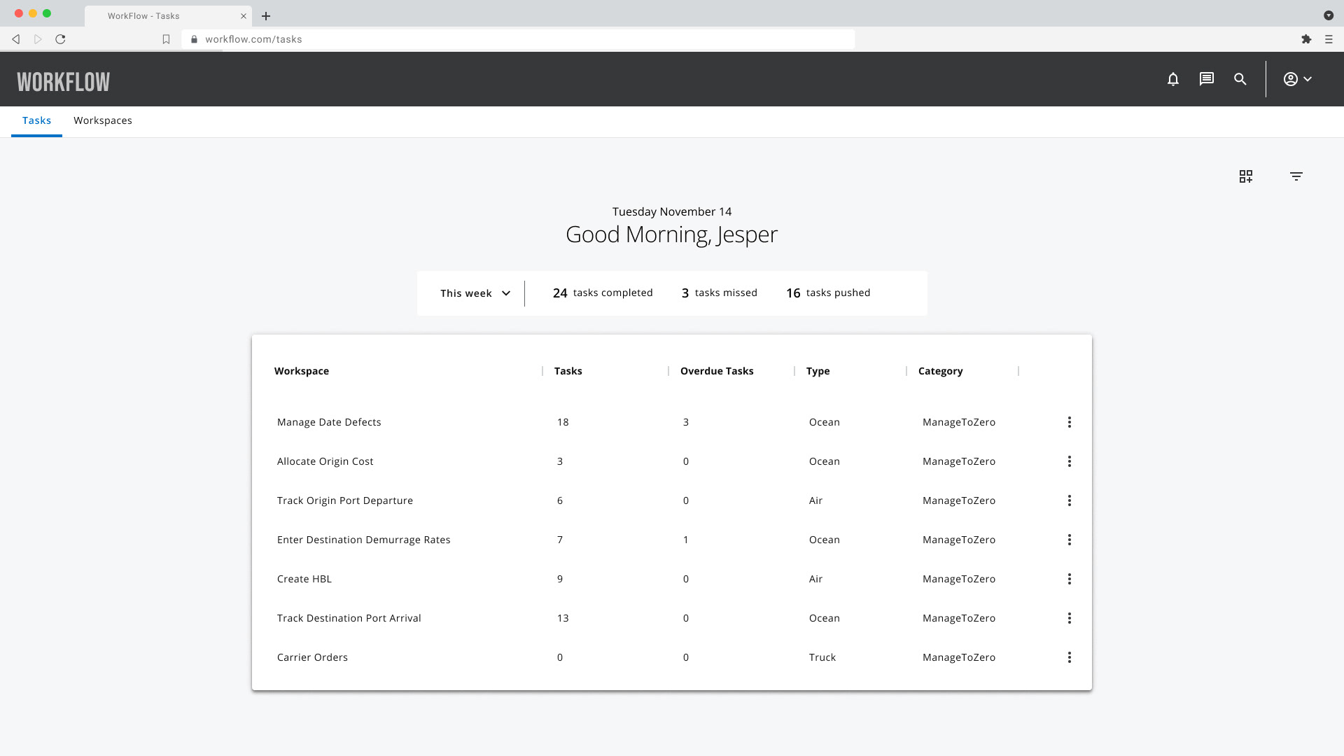This screenshot has height=756, width=1344.
Task: Switch to the Tasks tab
Action: click(x=36, y=120)
